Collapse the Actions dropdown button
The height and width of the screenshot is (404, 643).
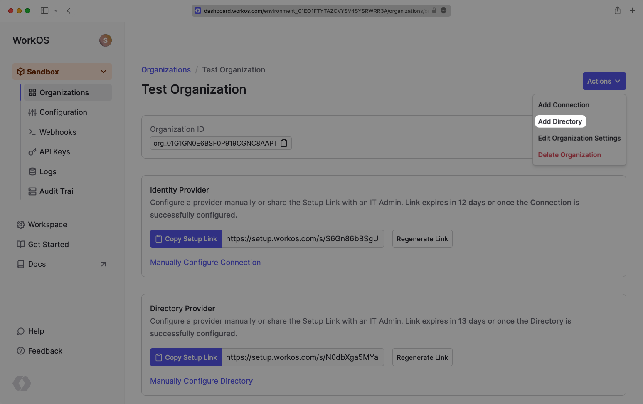[604, 81]
